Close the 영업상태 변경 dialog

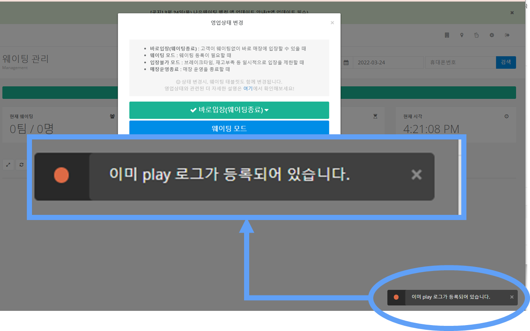point(332,23)
